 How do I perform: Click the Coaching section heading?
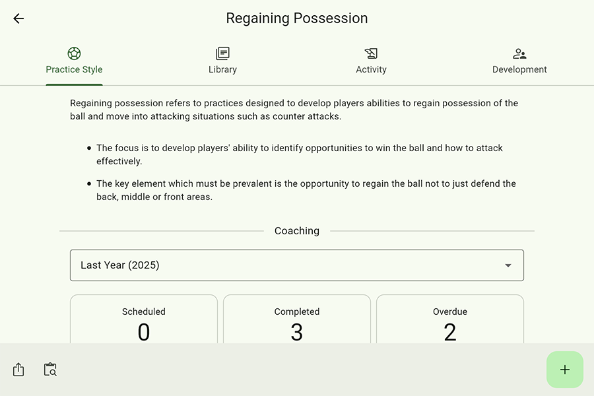click(x=297, y=231)
